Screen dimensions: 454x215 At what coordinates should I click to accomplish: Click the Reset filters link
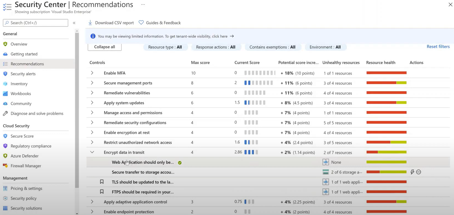click(x=438, y=47)
